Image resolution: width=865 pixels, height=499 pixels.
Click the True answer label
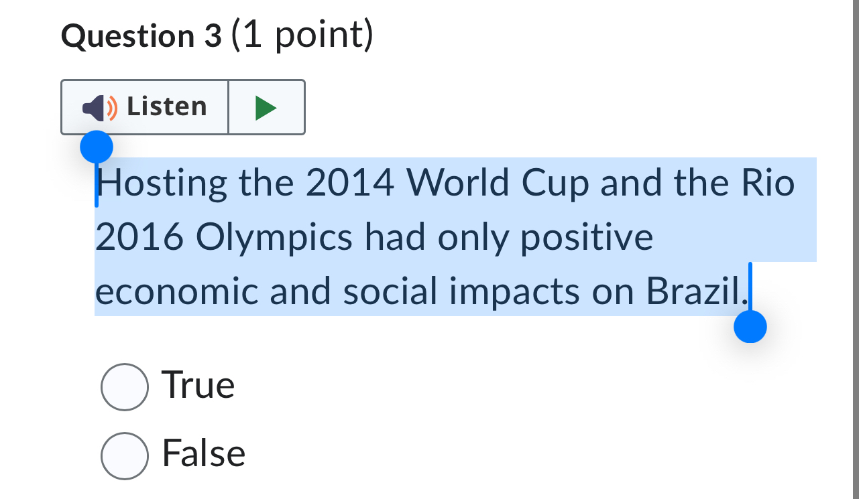tap(198, 384)
